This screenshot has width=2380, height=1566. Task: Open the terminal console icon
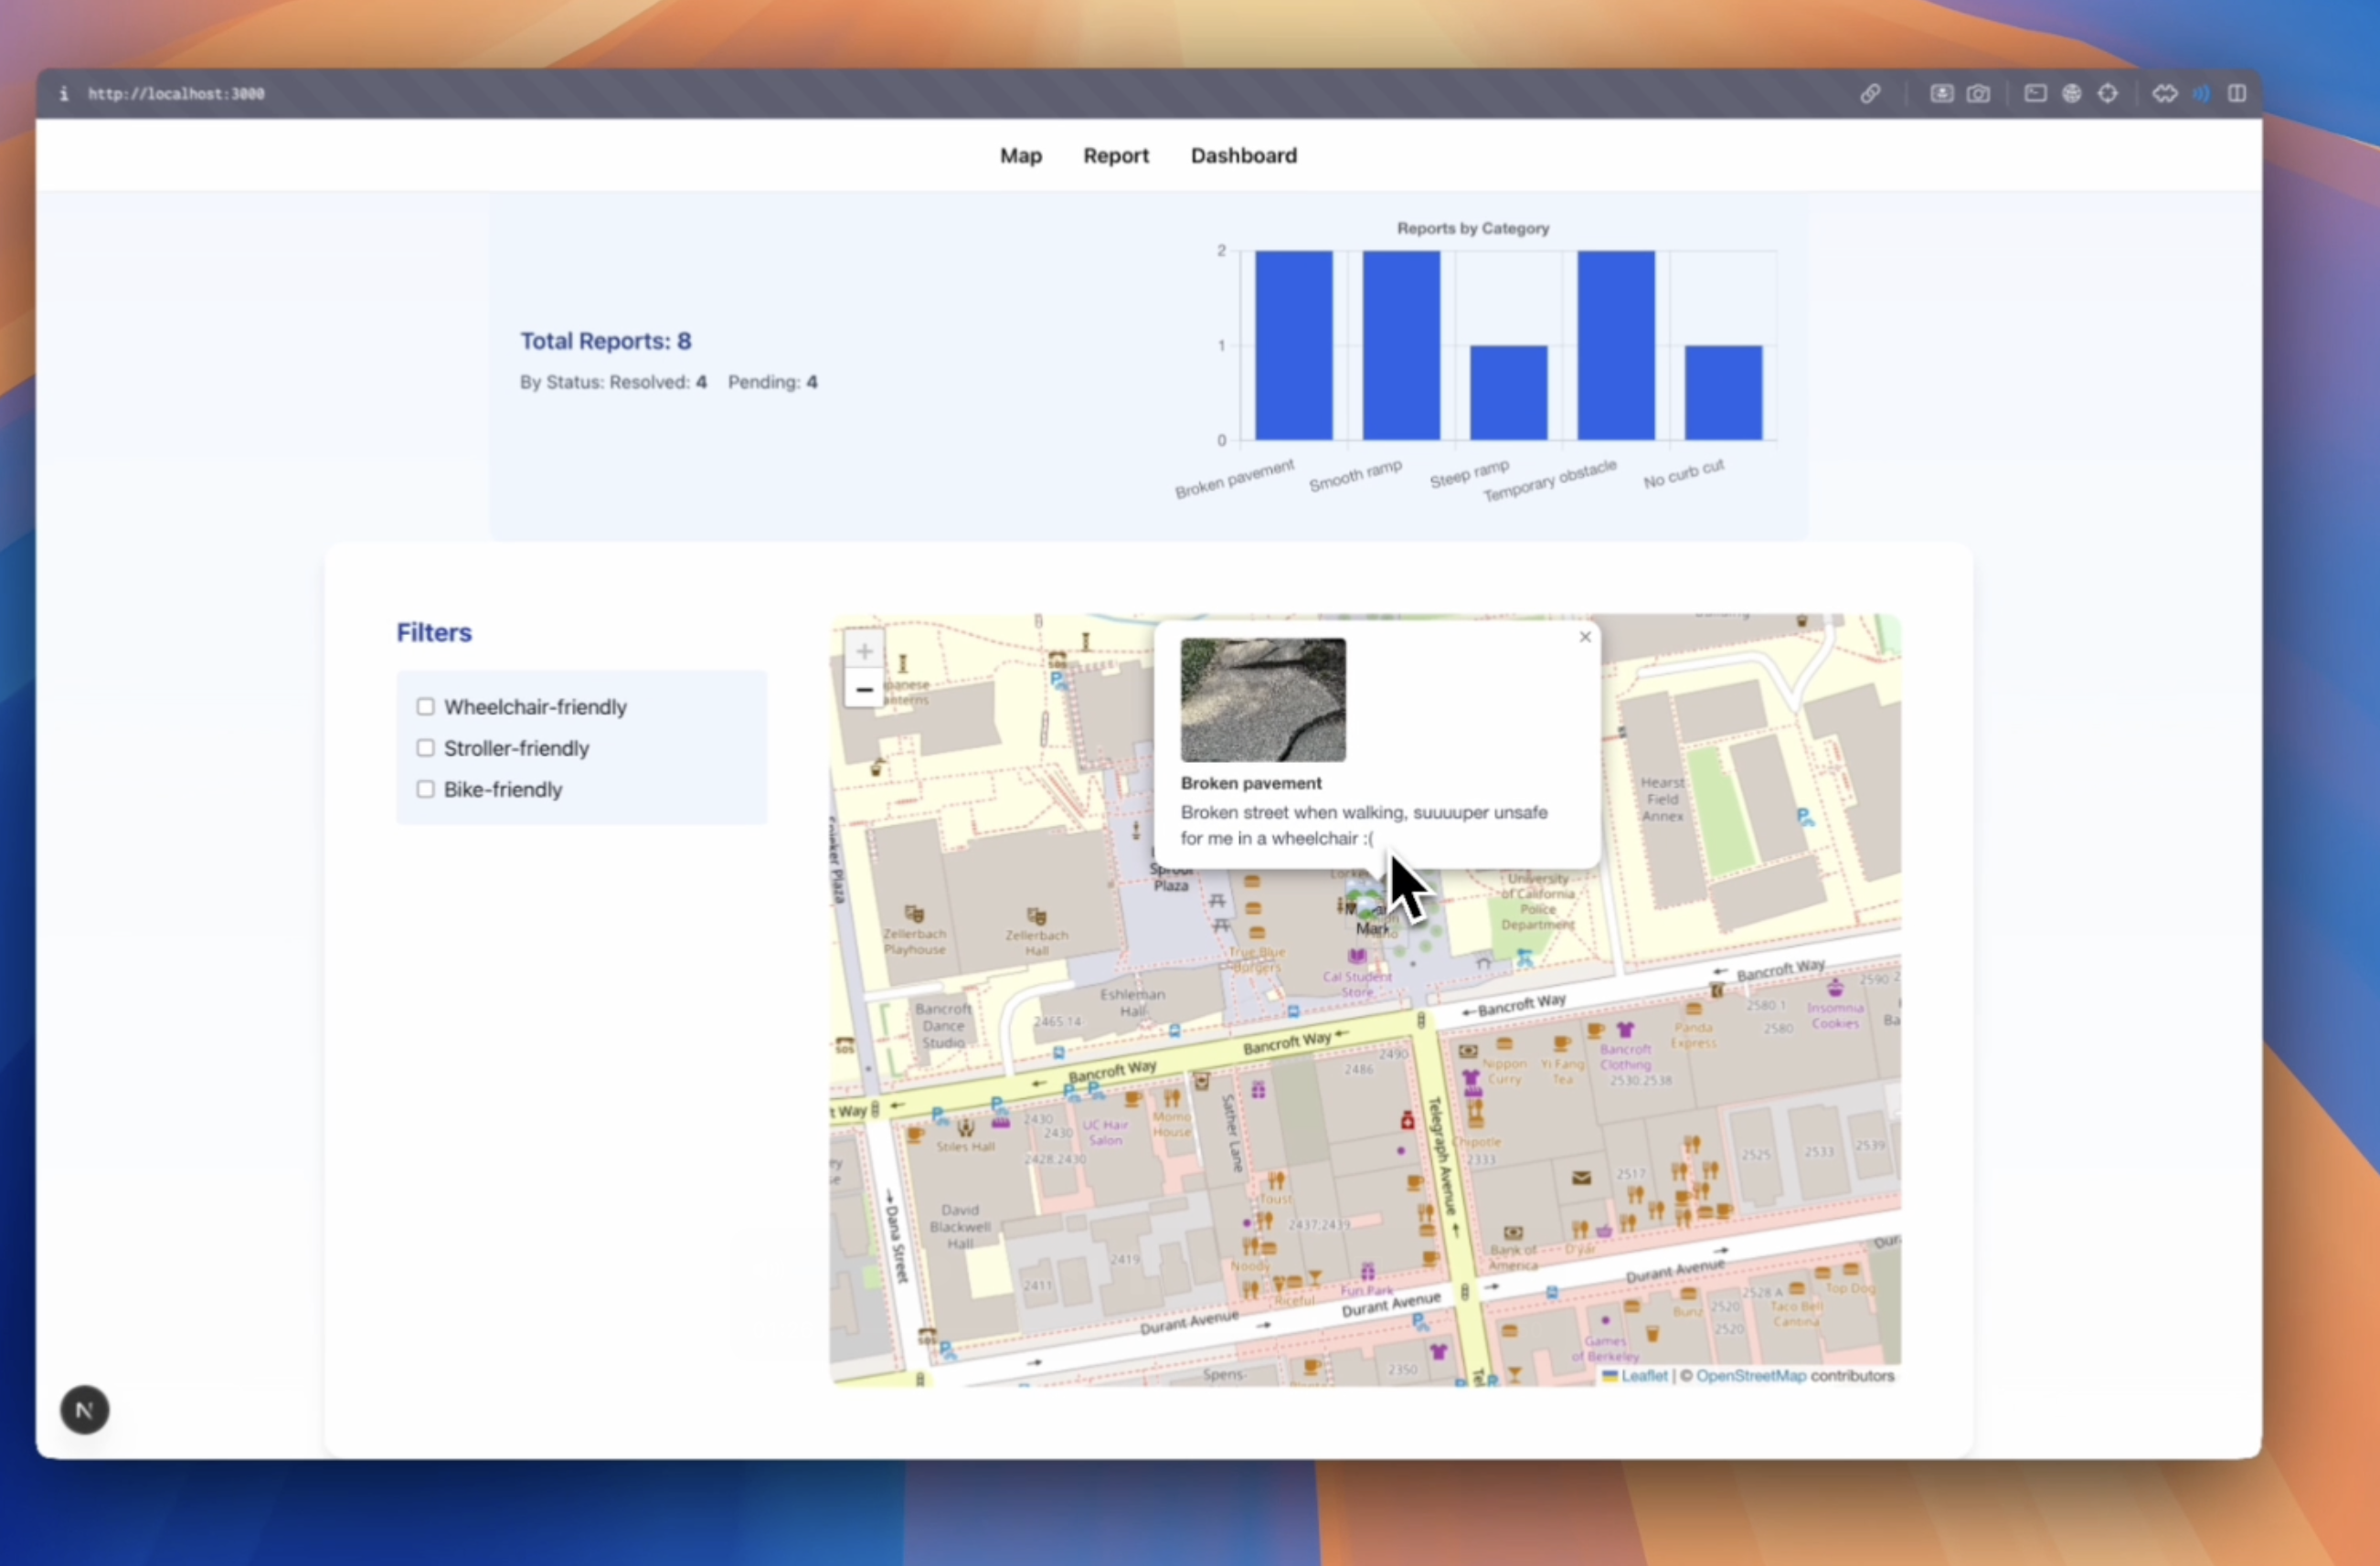pyautogui.click(x=2035, y=94)
